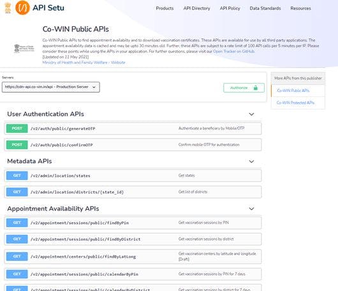The image size is (338, 291).
Task: Click the API Setu orange logo
Action: point(22,8)
